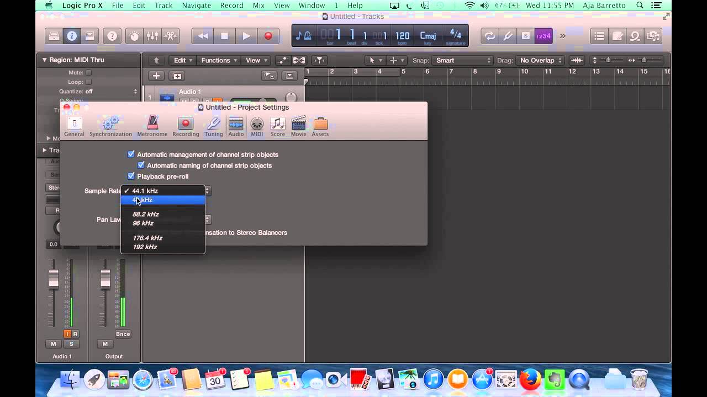Click the red Record transport button
Image resolution: width=707 pixels, height=397 pixels.
[x=268, y=36]
